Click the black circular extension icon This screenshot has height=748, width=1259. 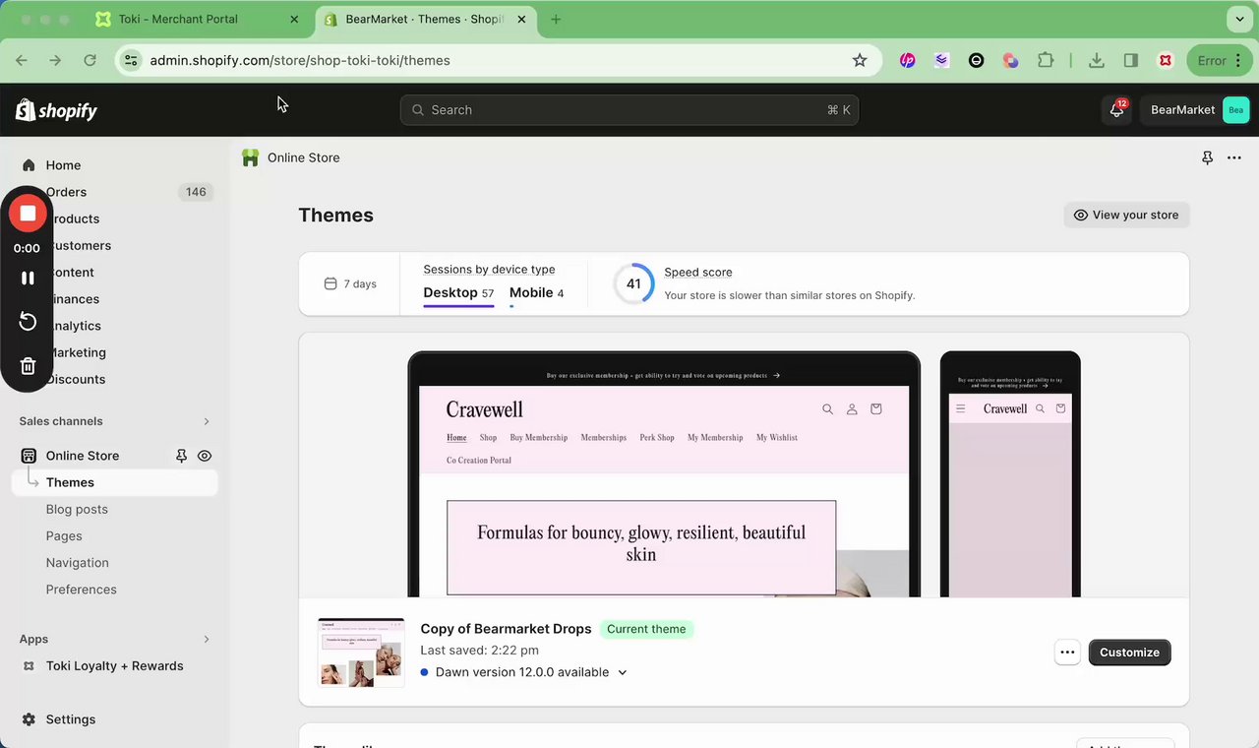coord(976,60)
